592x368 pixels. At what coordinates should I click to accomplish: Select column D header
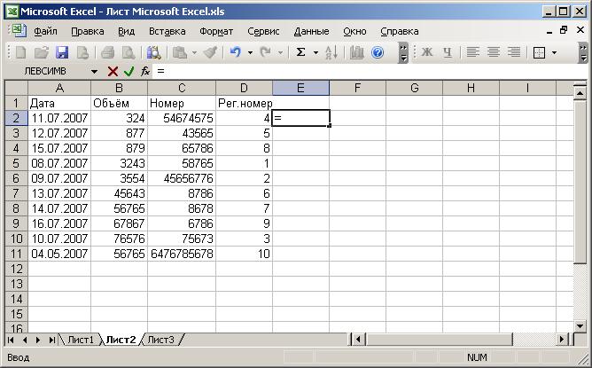coord(244,88)
